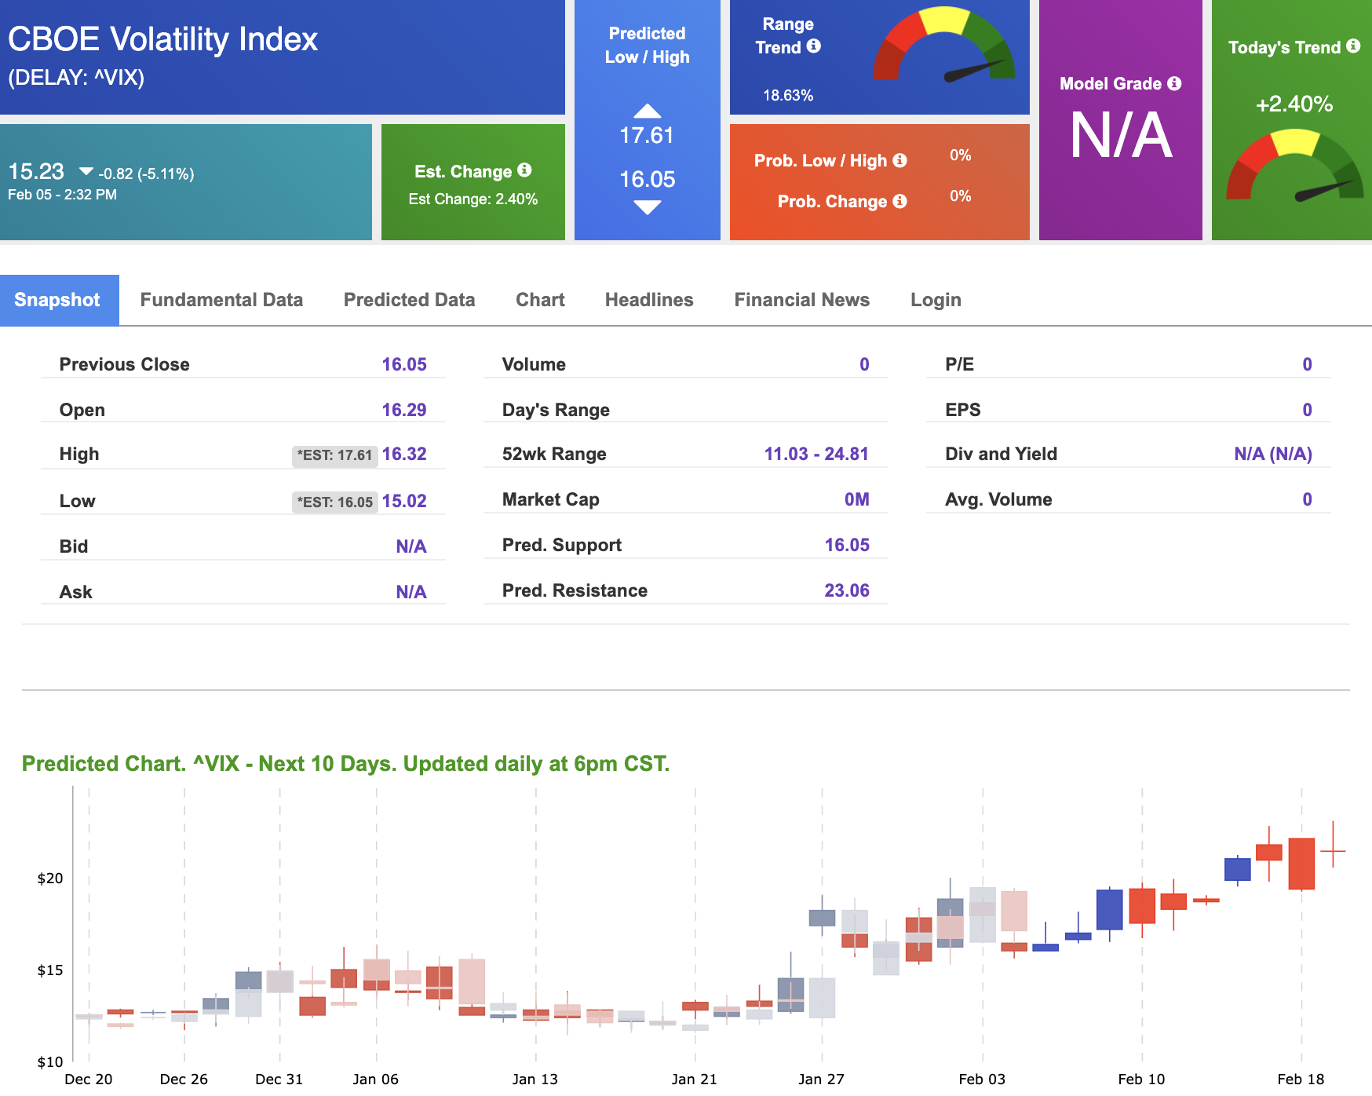
Task: Click the *EST: 17.61 badge
Action: 335,455
